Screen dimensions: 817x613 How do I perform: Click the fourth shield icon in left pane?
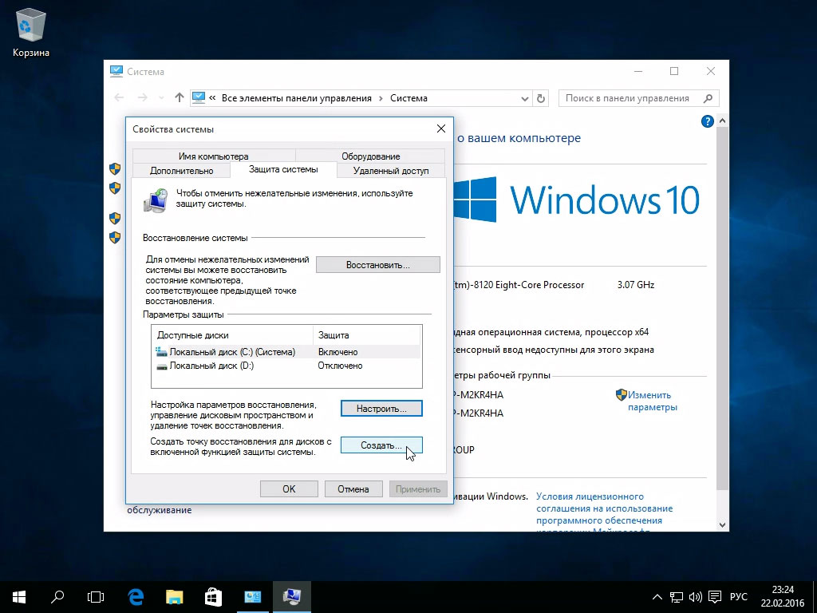(115, 237)
